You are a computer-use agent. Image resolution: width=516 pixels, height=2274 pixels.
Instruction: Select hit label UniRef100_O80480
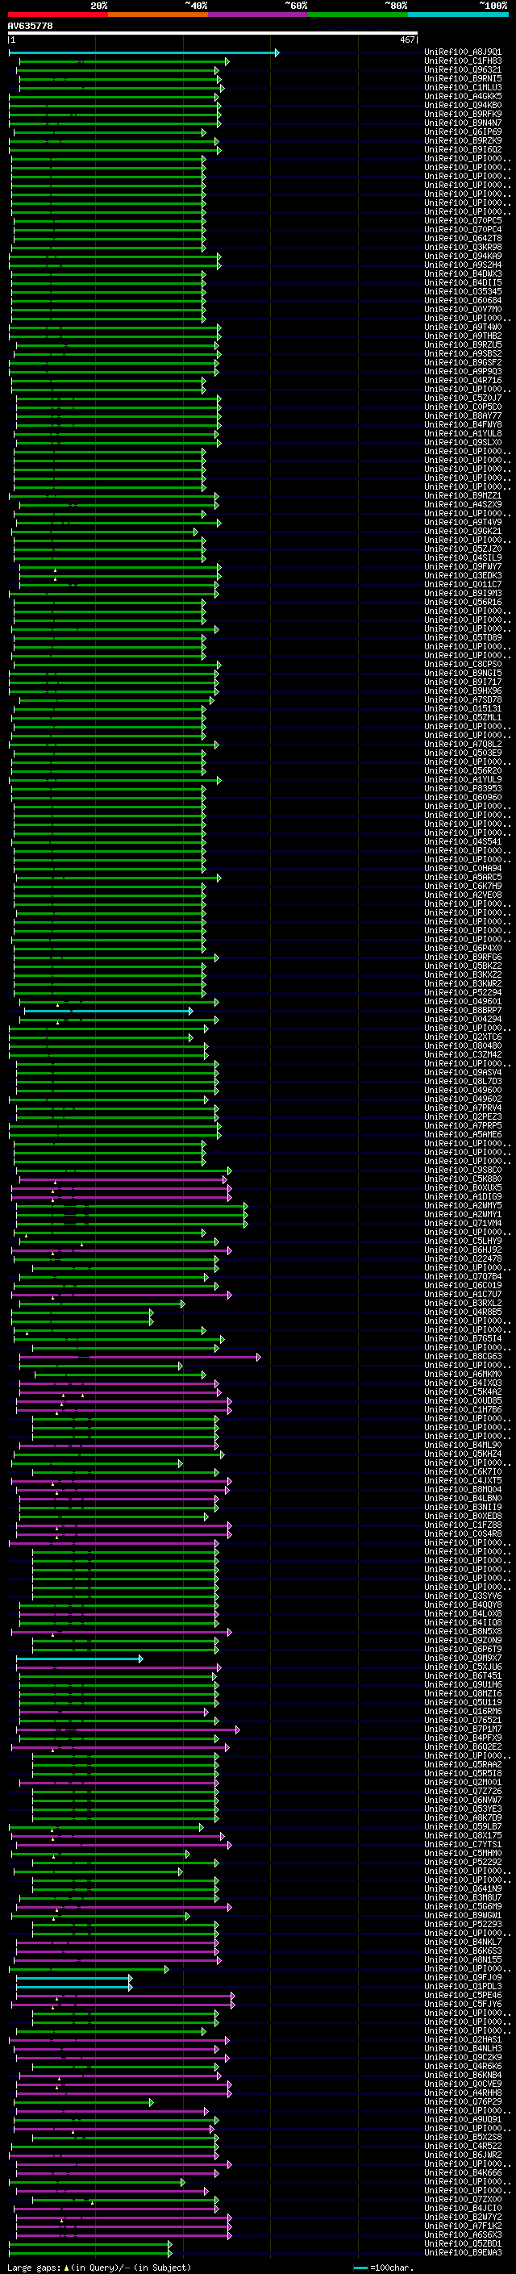pos(463,1046)
